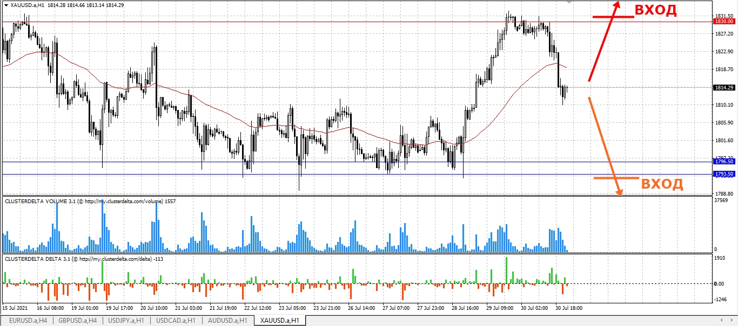Click the 19 Jul 17:00 time label
The image size is (738, 326).
tap(119, 308)
